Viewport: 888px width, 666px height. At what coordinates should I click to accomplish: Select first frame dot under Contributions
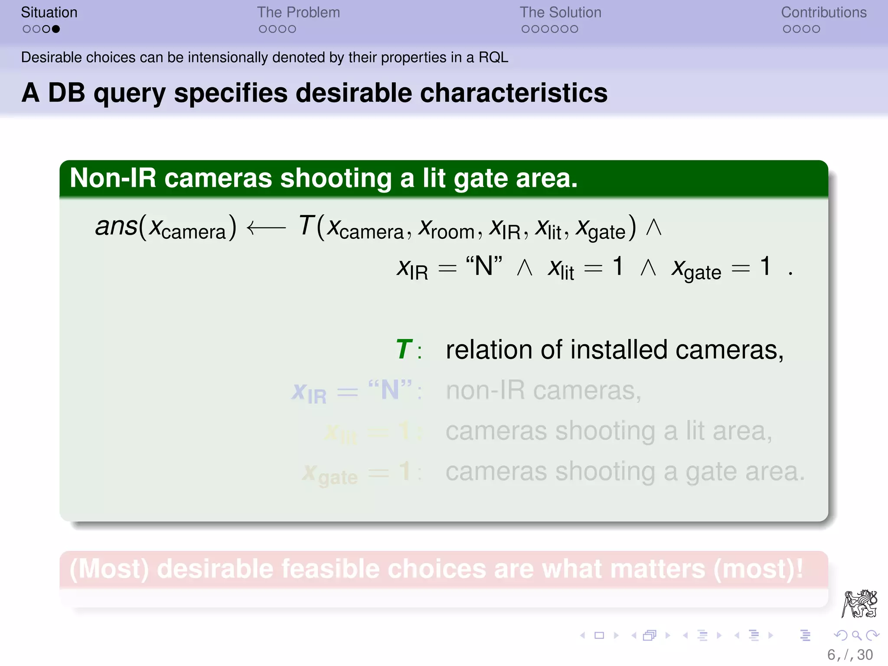[x=787, y=29]
